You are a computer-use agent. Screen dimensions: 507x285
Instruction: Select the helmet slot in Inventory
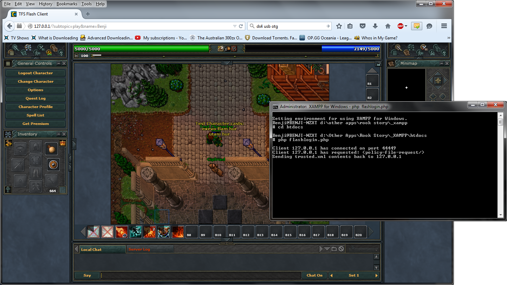point(36,146)
